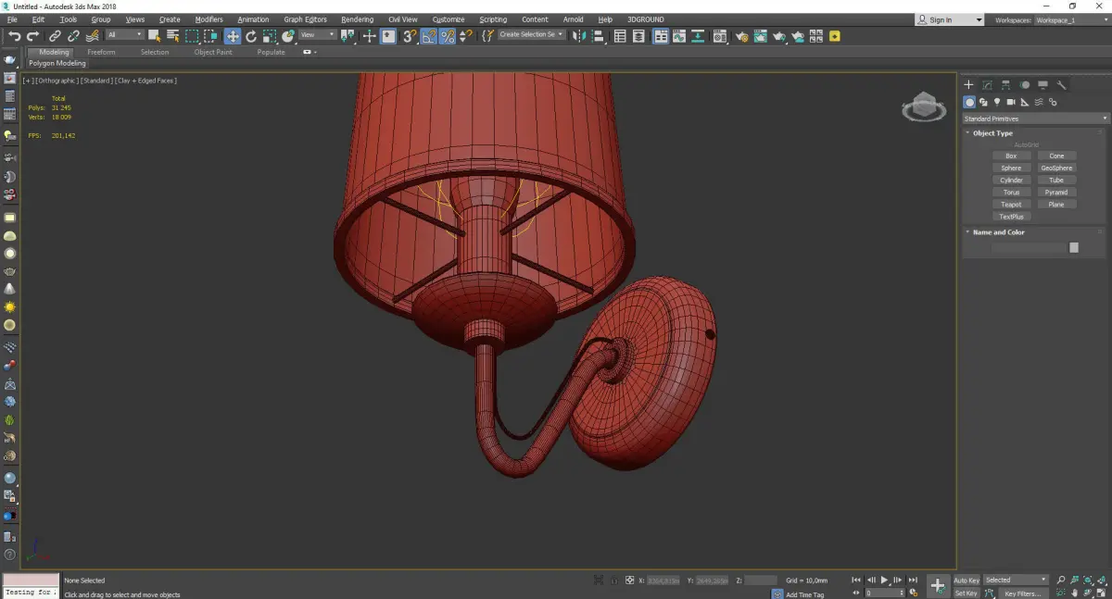The image size is (1112, 599).
Task: Toggle the Scene Explorer icon
Action: tap(620, 36)
